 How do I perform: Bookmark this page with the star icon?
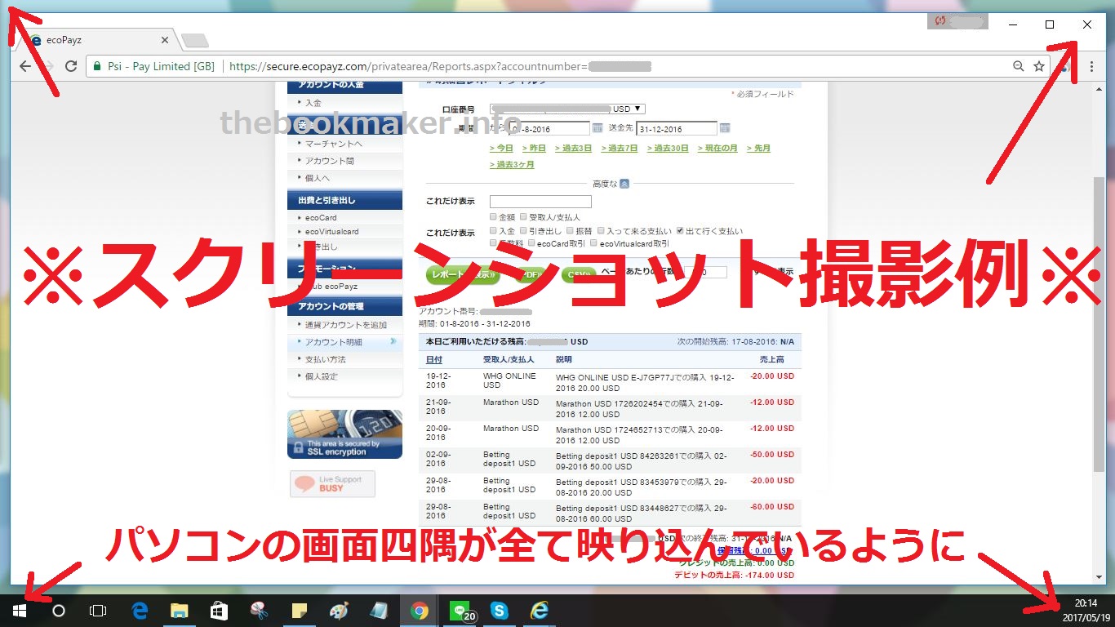(x=1038, y=66)
